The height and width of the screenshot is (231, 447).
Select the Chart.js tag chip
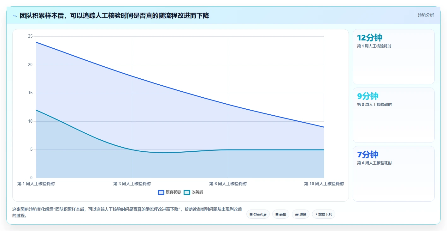(258, 214)
